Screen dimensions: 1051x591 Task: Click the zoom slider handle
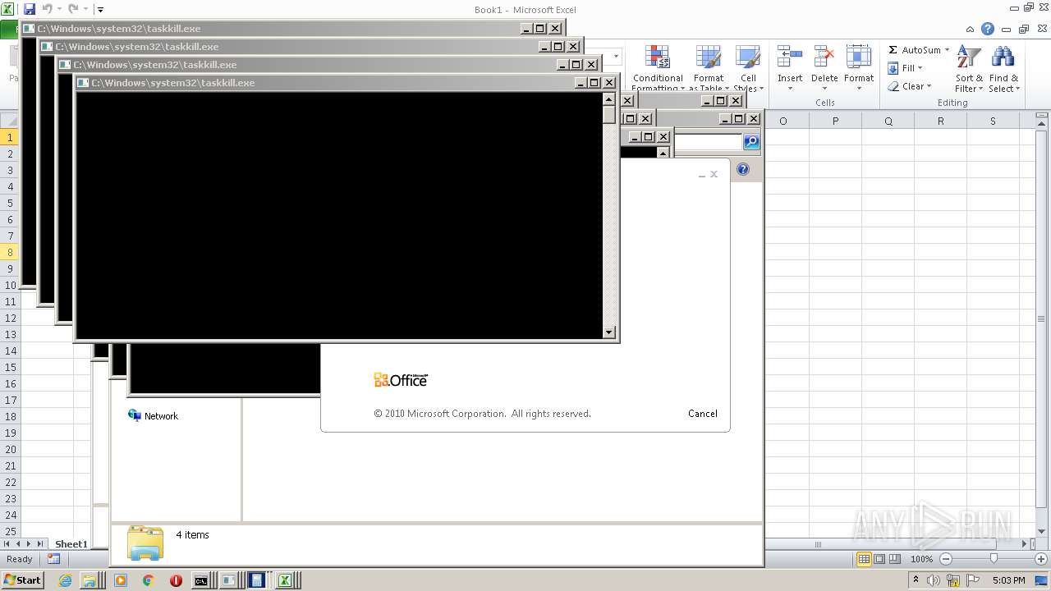point(994,559)
